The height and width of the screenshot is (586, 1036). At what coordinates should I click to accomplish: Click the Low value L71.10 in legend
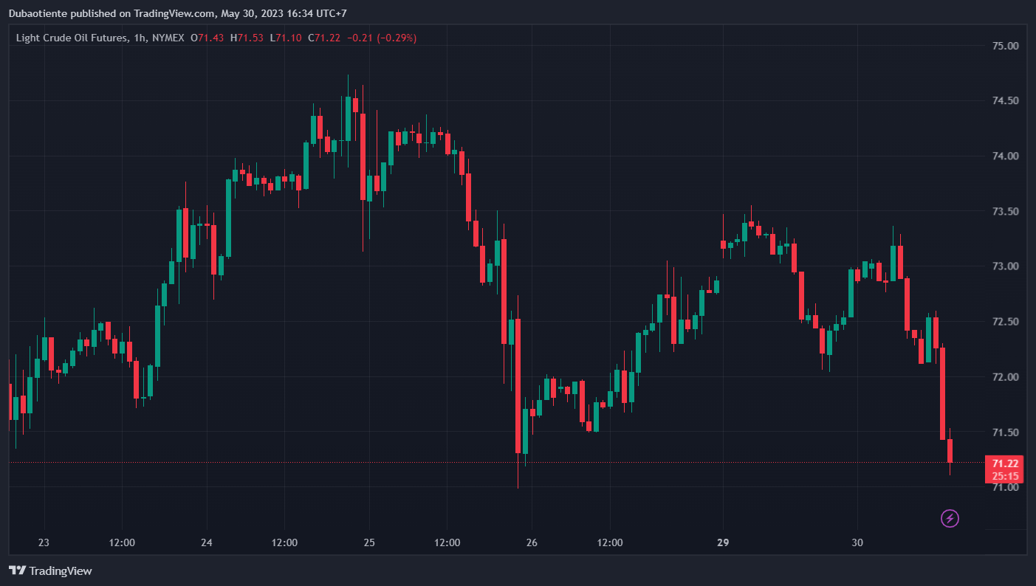click(x=285, y=38)
